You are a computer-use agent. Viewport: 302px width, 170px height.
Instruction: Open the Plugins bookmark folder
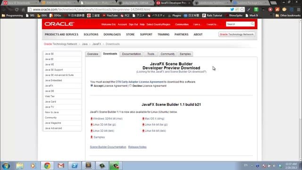pyautogui.click(x=175, y=16)
